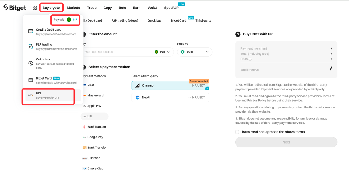The width and height of the screenshot is (349, 182).
Task: Click the NeoFi provider logo
Action: [138, 97]
